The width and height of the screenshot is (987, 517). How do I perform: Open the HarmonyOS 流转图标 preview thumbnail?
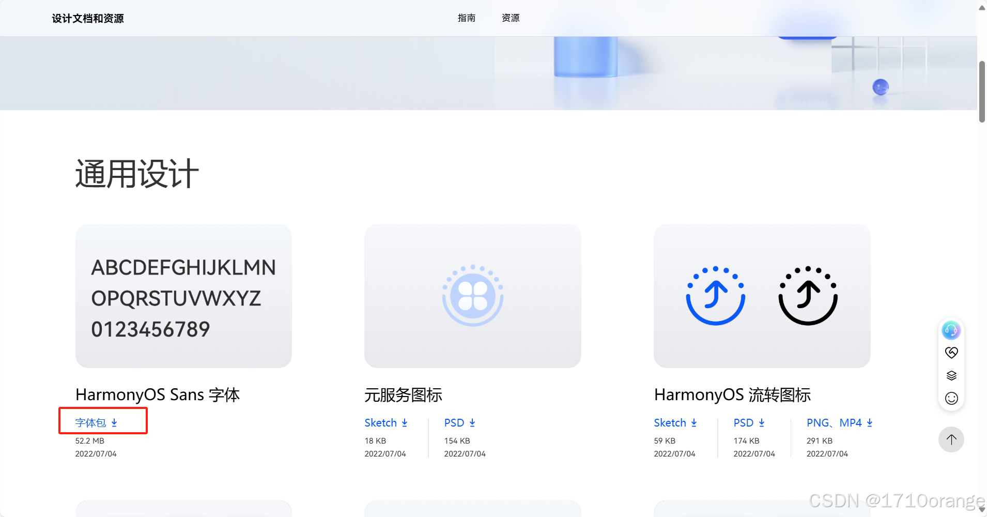pos(762,296)
